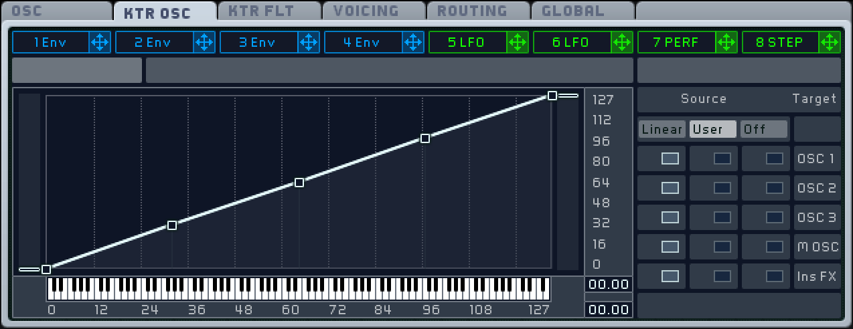Enable Linear keytracking for Ins FX

670,276
